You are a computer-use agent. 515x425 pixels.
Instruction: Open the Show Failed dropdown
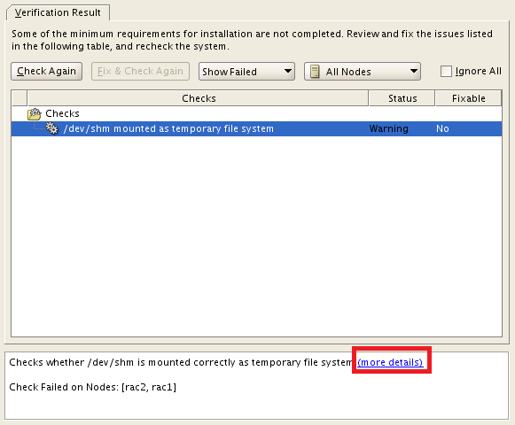246,71
